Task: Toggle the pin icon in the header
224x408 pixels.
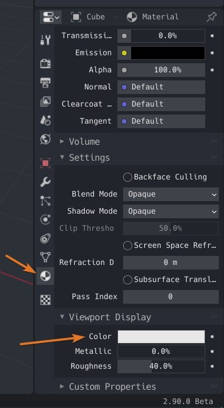Action: [211, 17]
